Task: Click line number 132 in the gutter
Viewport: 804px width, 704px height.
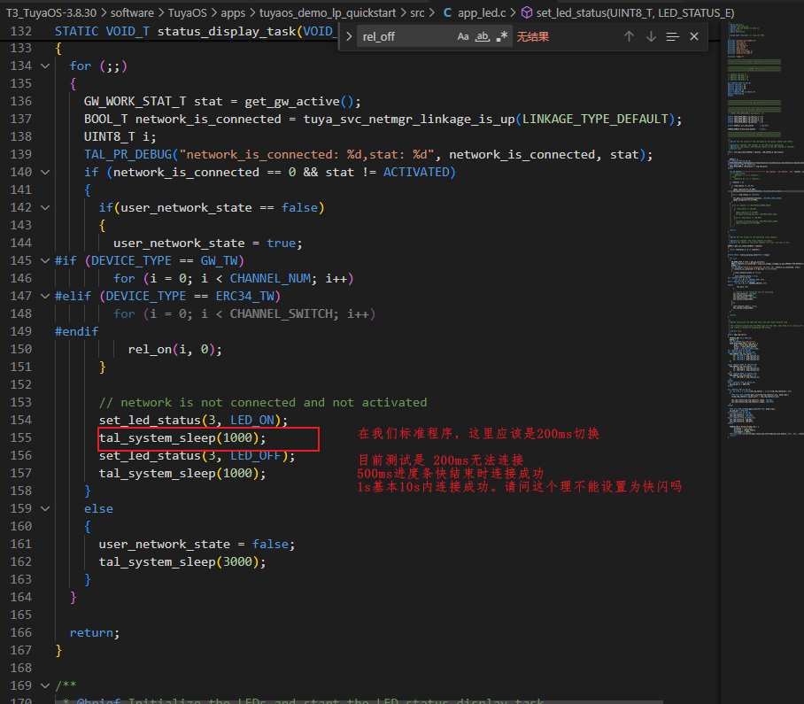Action: 21,31
